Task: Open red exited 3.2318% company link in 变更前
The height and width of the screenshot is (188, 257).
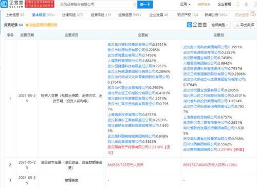Action: pyautogui.click(x=128, y=147)
